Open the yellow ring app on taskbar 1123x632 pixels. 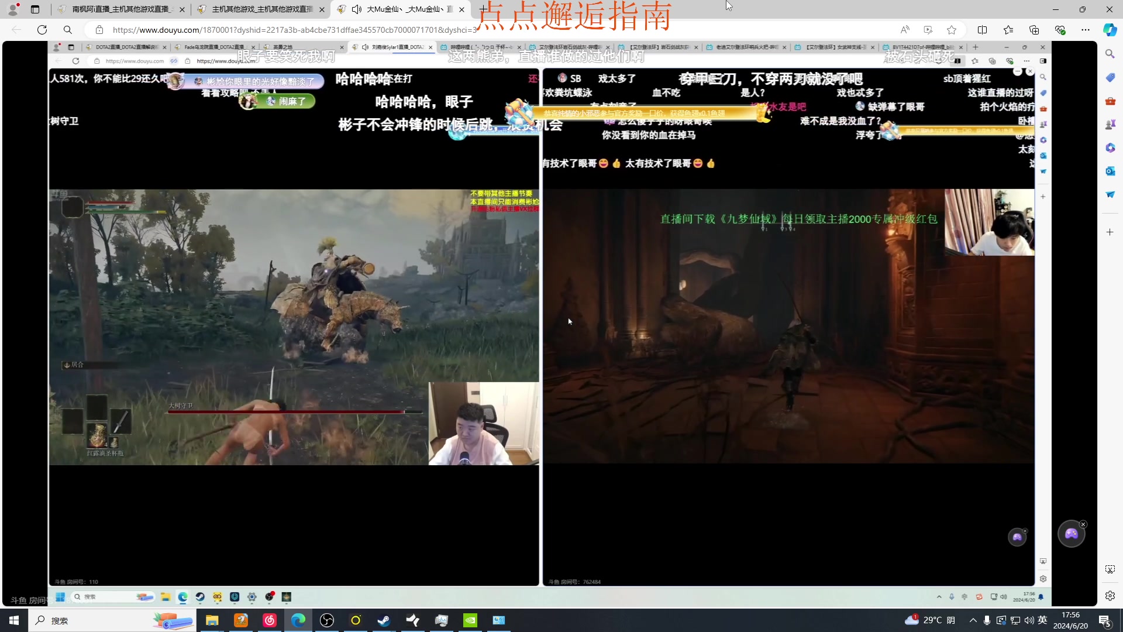[x=356, y=620]
